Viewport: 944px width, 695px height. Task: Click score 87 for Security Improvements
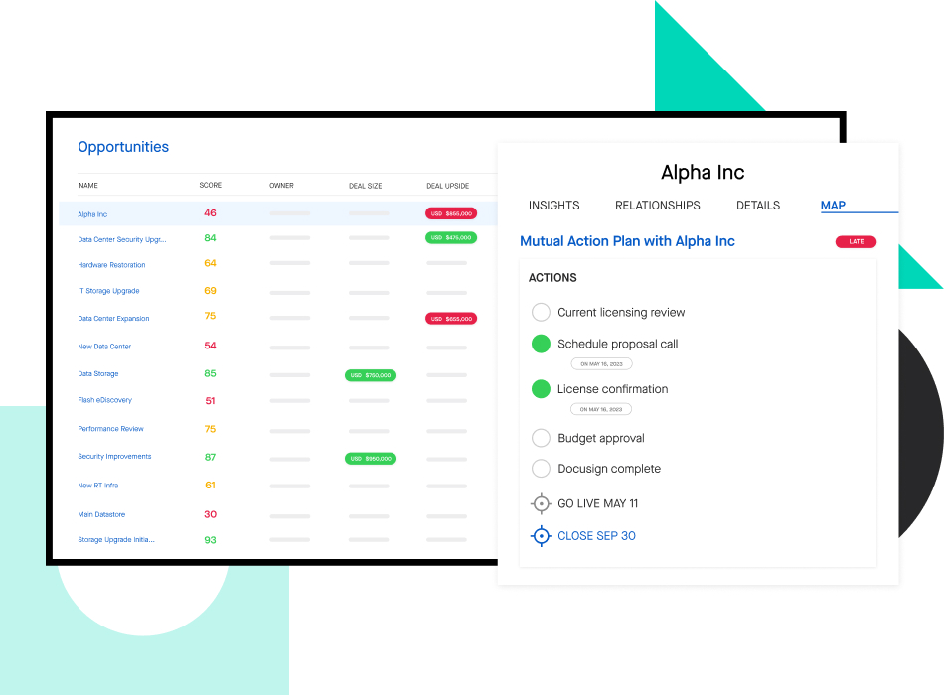210,458
